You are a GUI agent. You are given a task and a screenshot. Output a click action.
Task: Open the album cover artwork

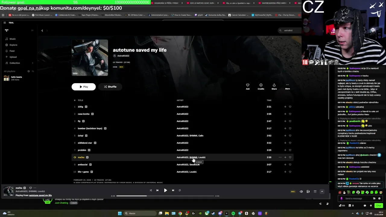(90, 58)
